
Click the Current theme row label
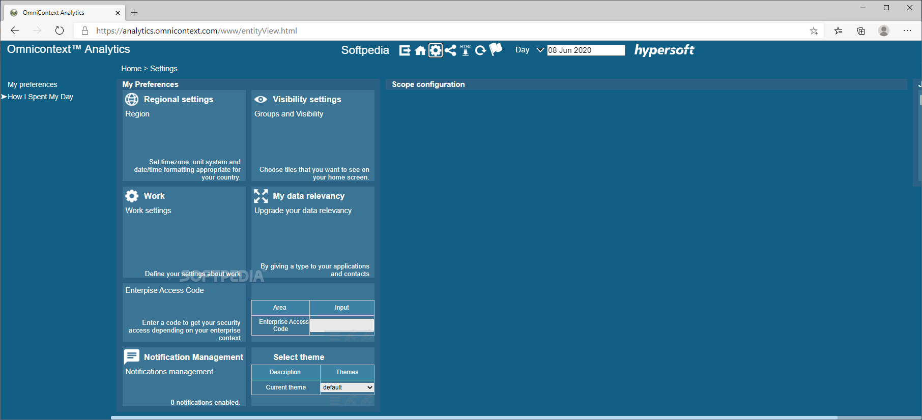[x=286, y=387]
